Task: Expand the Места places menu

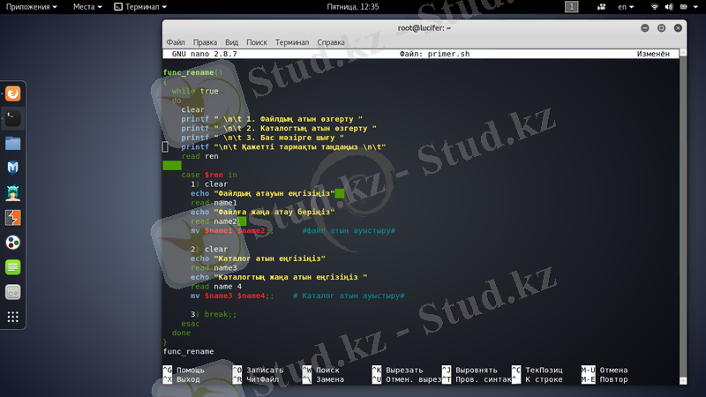Action: [87, 6]
